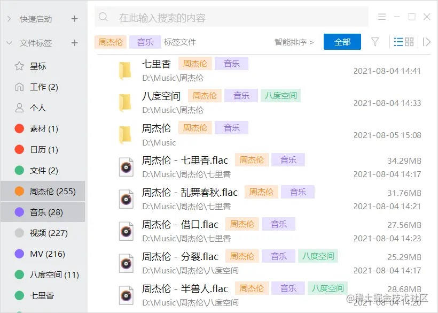Click 音乐 tag on 借口.flac row
Screen dimensions: 438x313
click(278, 224)
